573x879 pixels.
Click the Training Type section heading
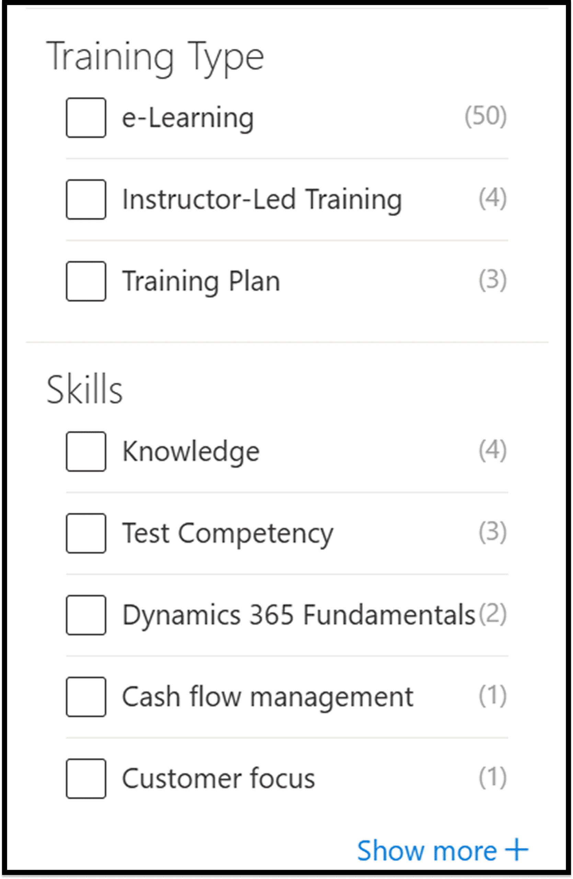tap(155, 57)
